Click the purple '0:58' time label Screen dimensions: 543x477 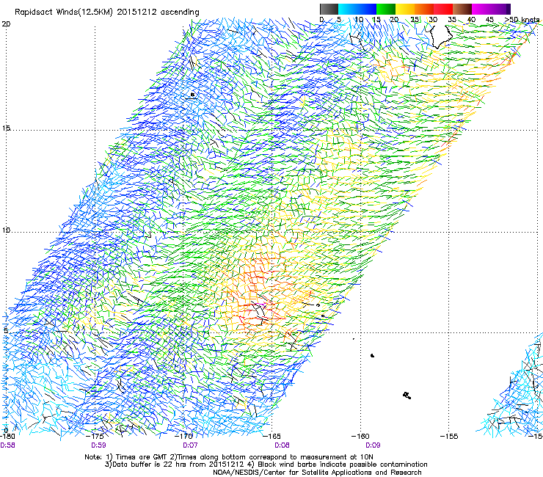coord(7,445)
